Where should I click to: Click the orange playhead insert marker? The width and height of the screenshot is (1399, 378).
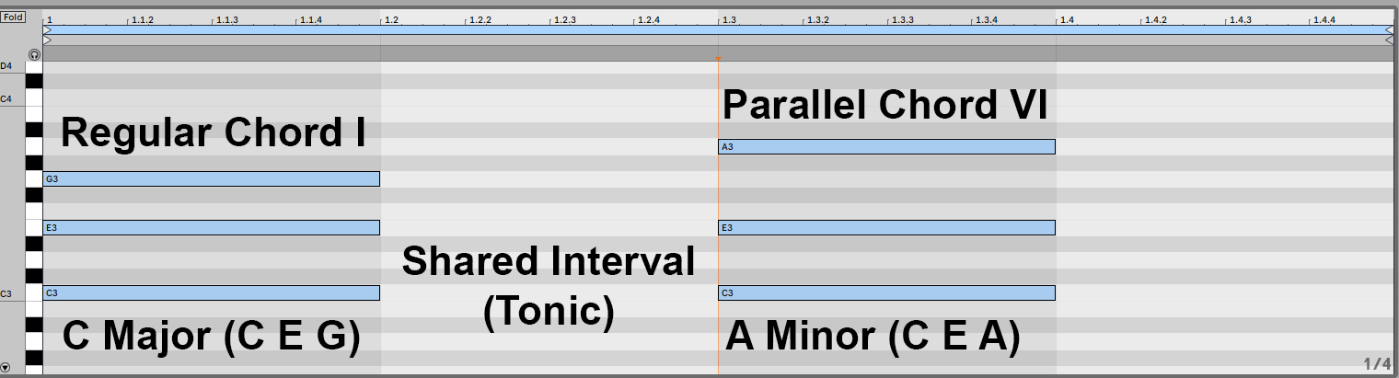point(718,59)
